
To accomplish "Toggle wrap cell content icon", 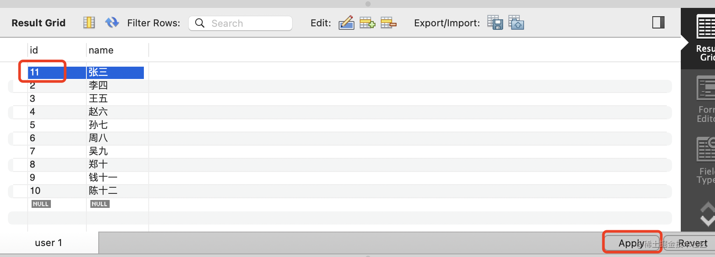I will pos(89,22).
